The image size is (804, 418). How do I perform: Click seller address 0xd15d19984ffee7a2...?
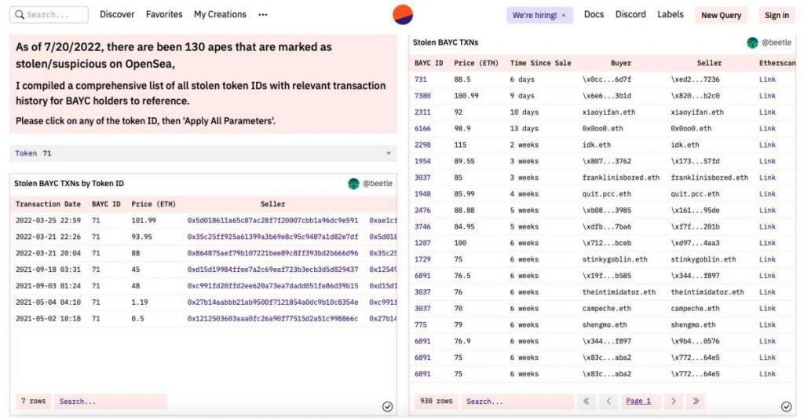(272, 269)
